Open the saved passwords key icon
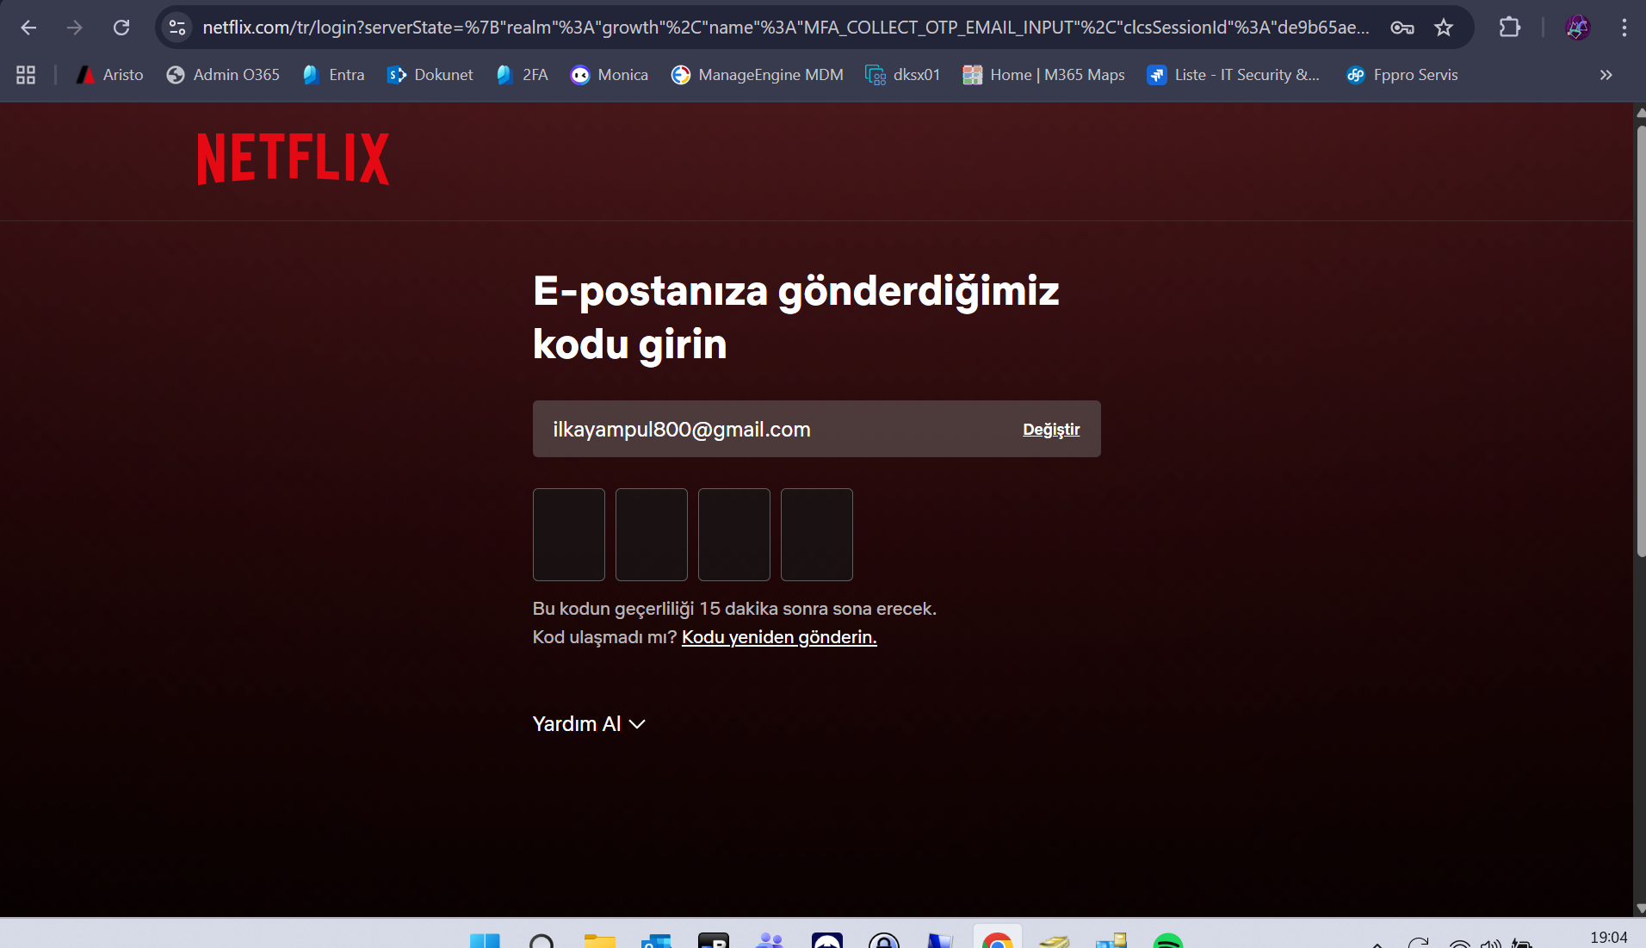The image size is (1646, 948). 1402,28
